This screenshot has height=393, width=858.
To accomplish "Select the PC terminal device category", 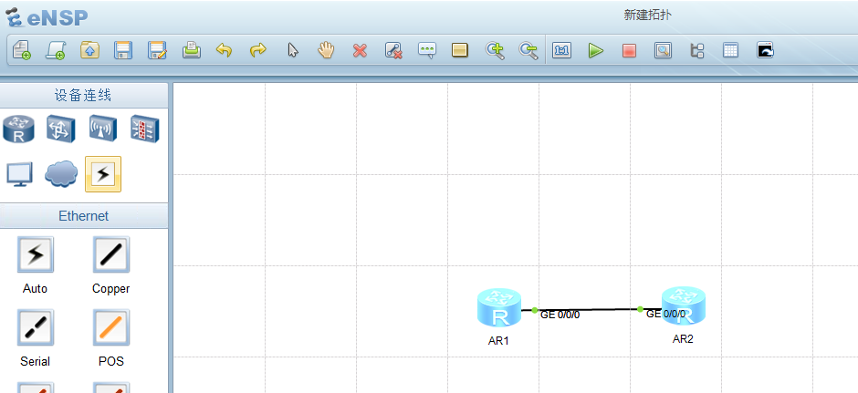I will [20, 174].
